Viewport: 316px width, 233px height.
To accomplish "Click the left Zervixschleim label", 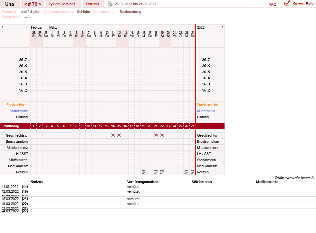I will tap(17, 105).
